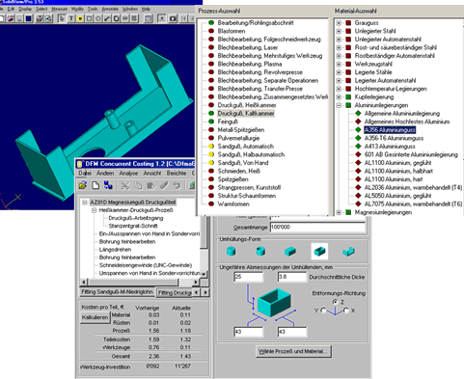Viewport: 464px width, 379px height.
Task: Select Blechbearbeitung, Laser process
Action: (x=248, y=47)
